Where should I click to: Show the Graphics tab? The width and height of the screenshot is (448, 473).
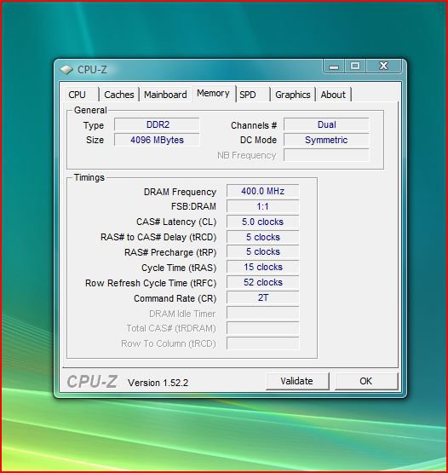(x=293, y=95)
